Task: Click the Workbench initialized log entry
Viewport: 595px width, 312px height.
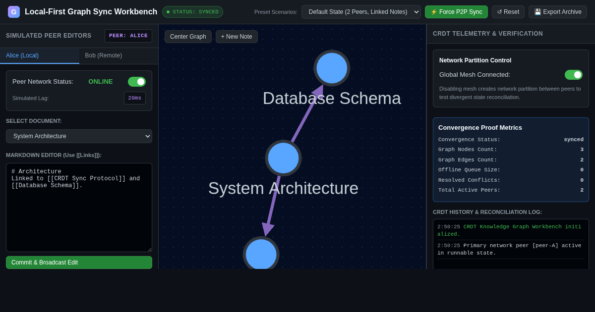Action: point(511,230)
